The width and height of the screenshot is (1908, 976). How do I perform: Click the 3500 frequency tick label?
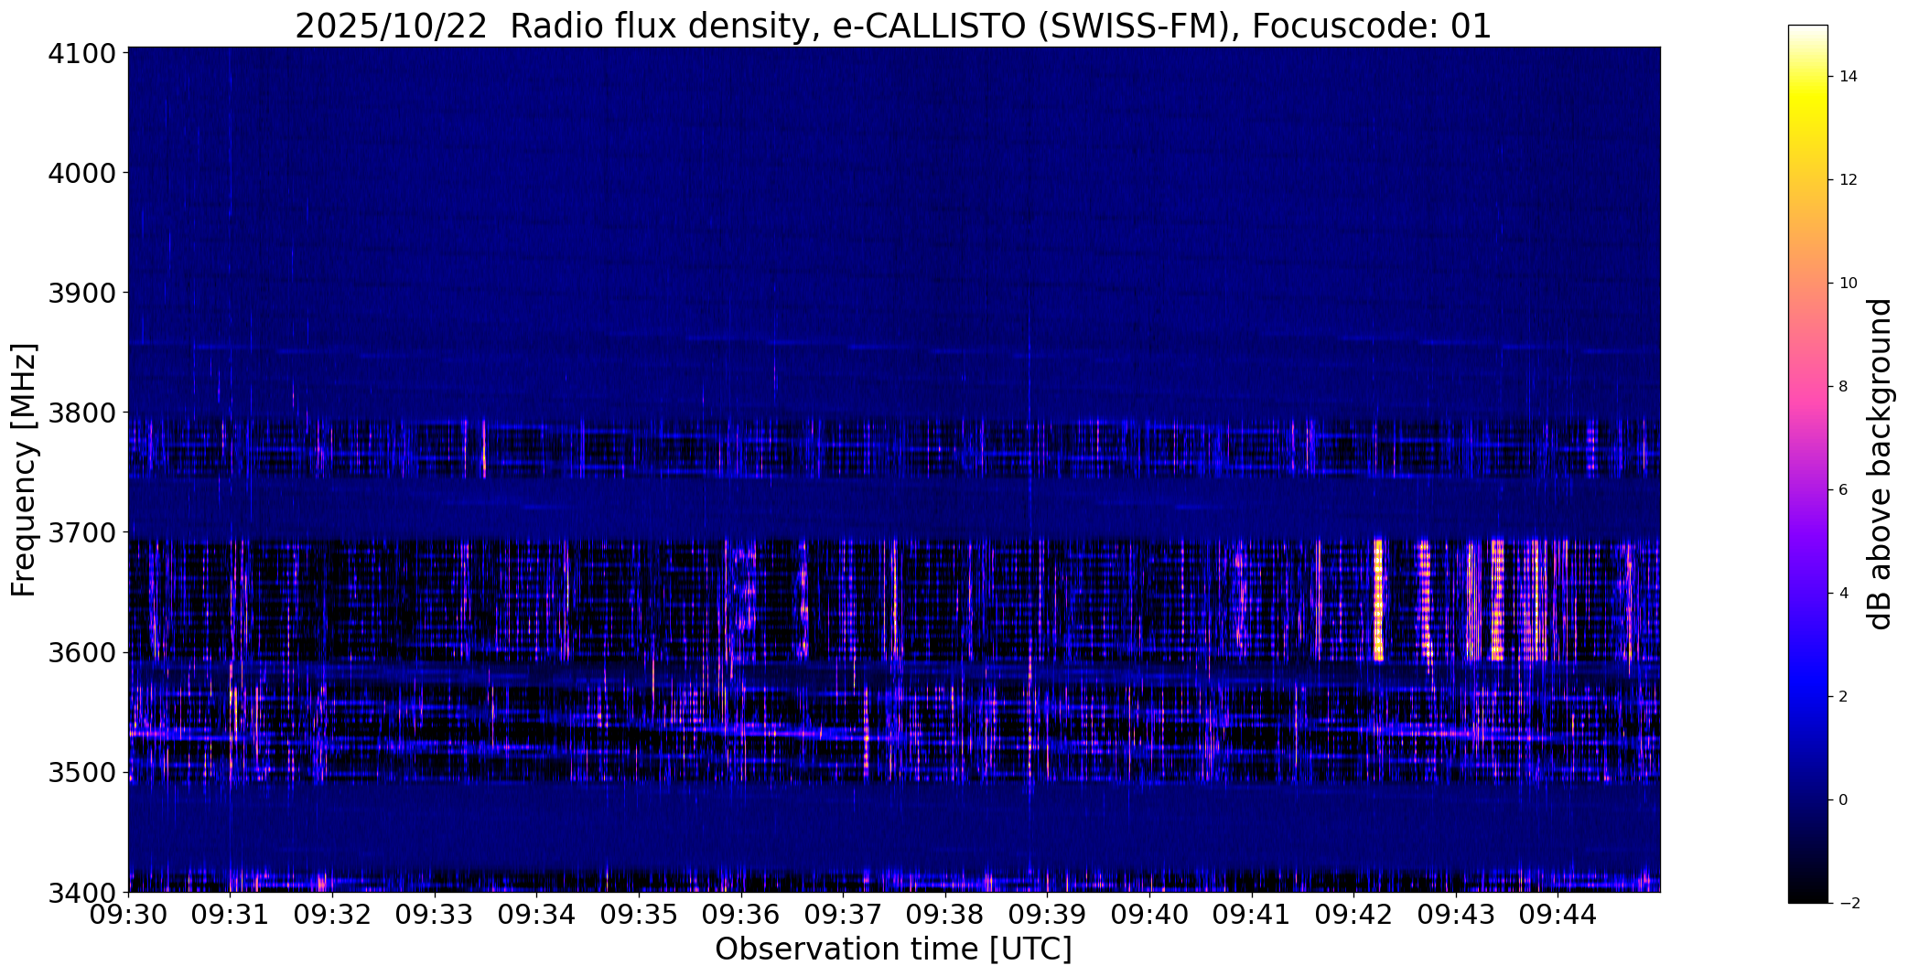(83, 773)
